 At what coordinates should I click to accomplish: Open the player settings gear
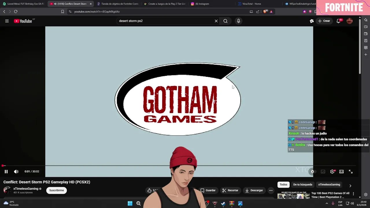coord(332,172)
